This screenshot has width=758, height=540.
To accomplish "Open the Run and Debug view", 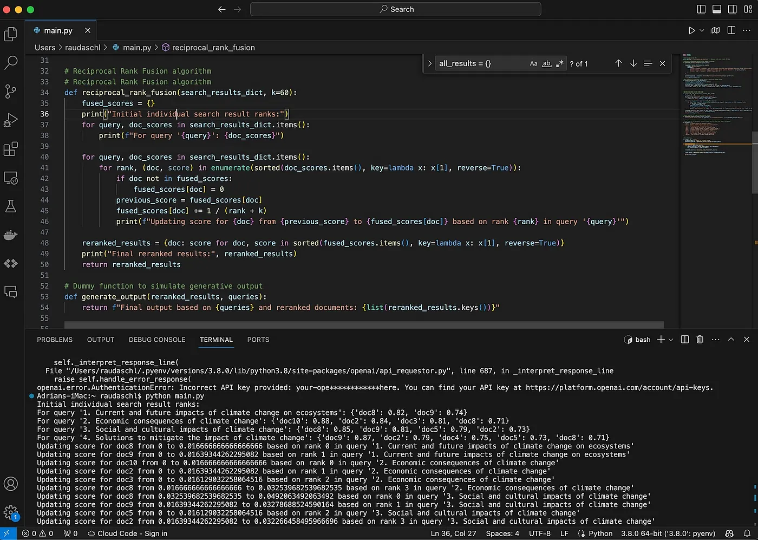I will [11, 120].
